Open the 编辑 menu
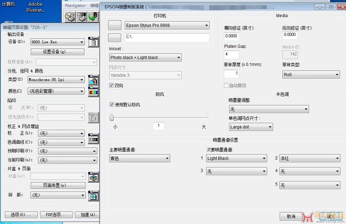The image size is (346, 224). point(95,6)
